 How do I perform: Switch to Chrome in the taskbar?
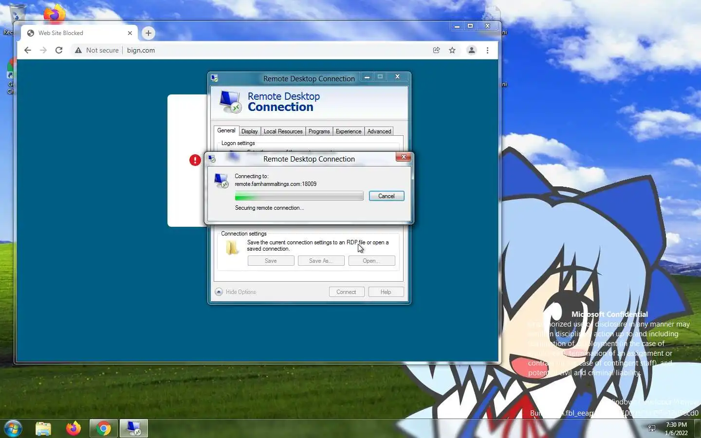click(x=103, y=429)
